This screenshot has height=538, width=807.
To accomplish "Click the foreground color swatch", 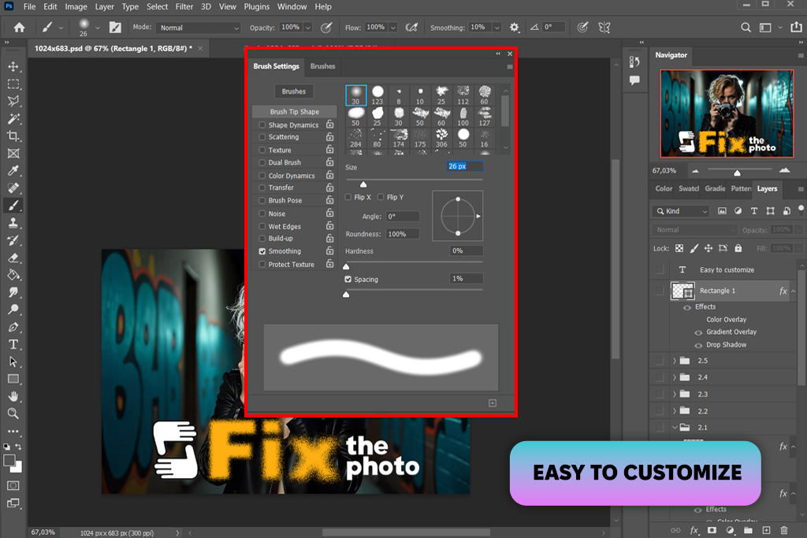I will [9, 460].
